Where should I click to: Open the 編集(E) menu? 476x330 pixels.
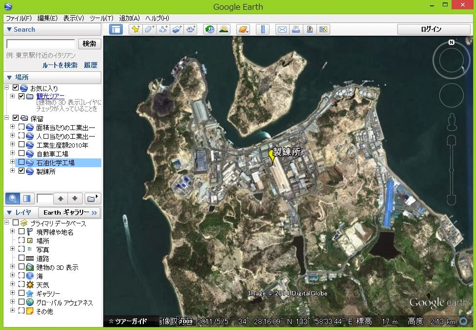point(47,18)
